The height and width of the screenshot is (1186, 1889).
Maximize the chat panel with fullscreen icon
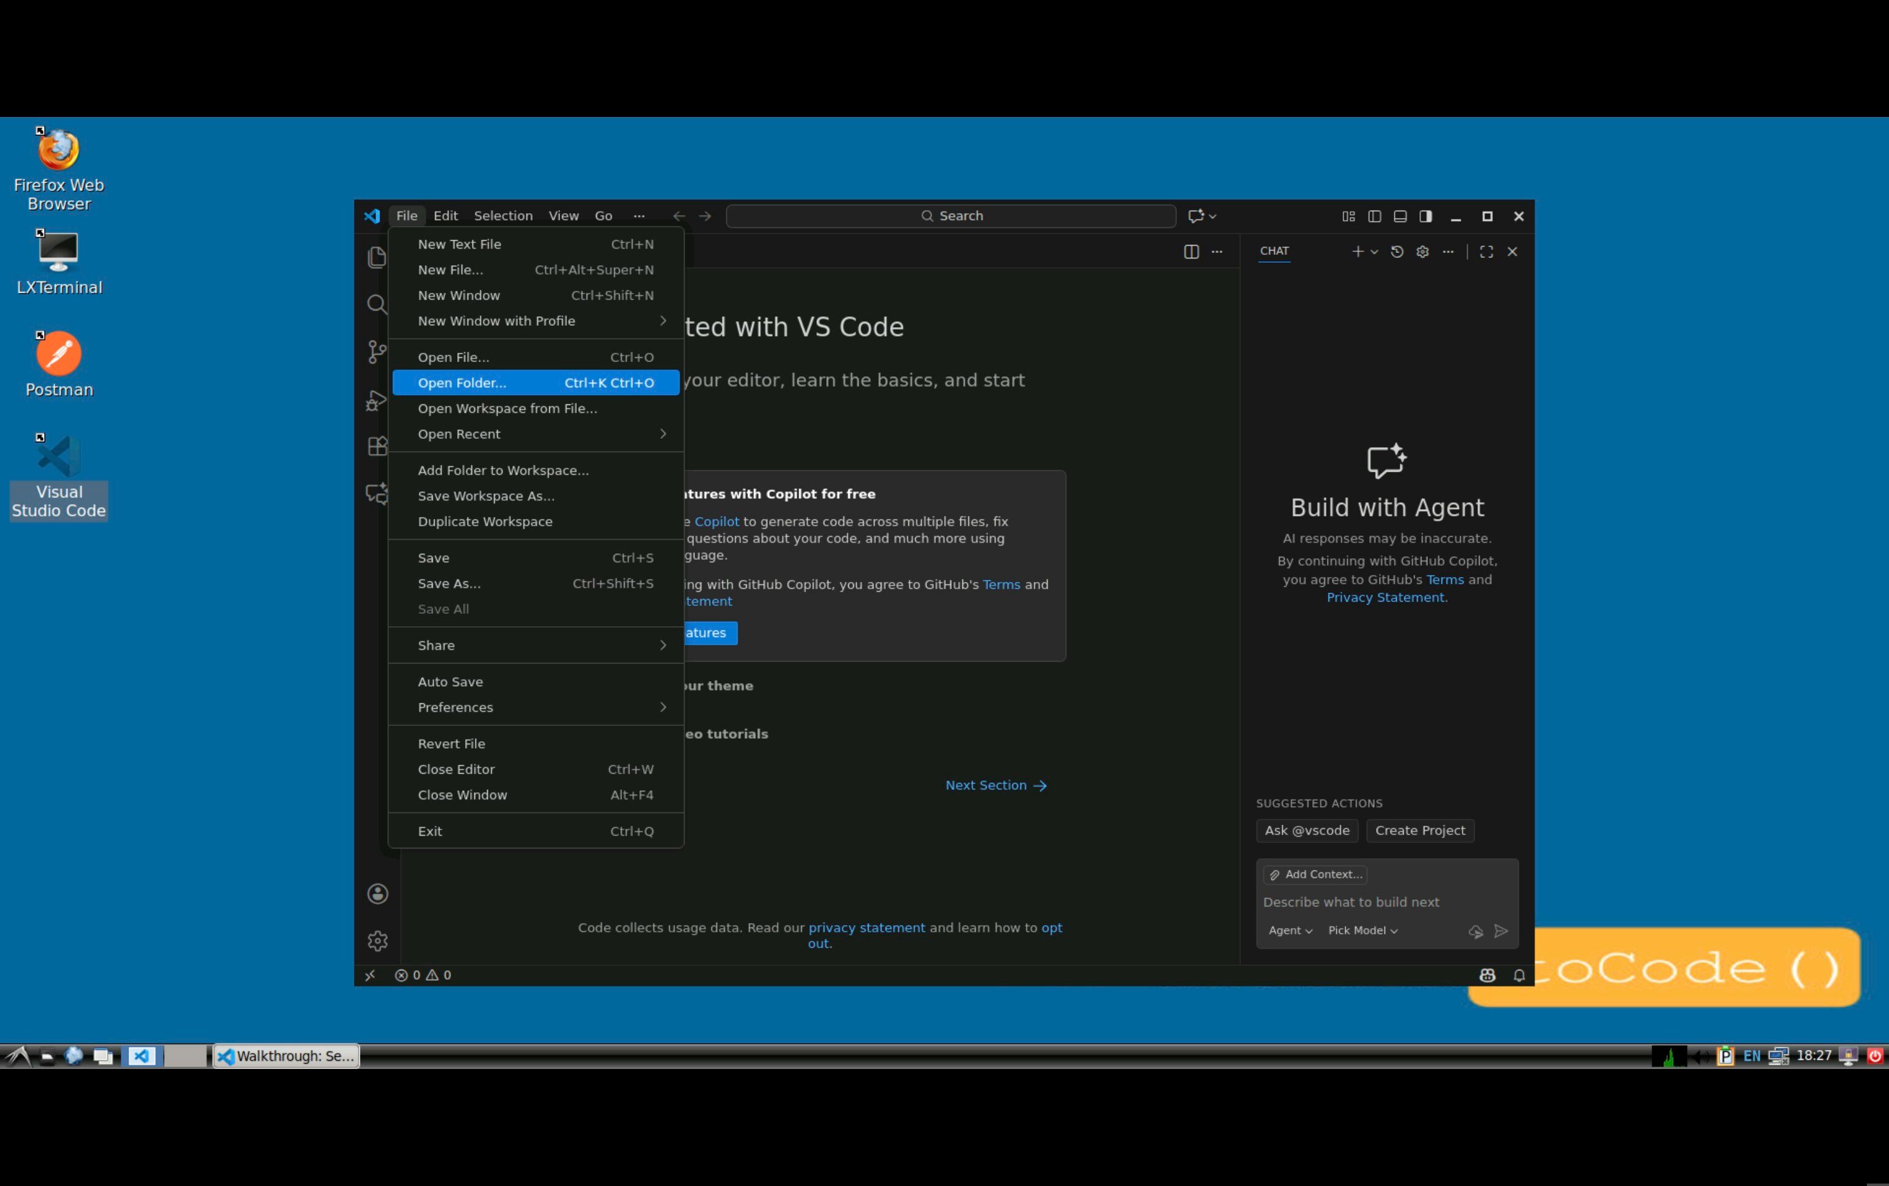(x=1486, y=252)
